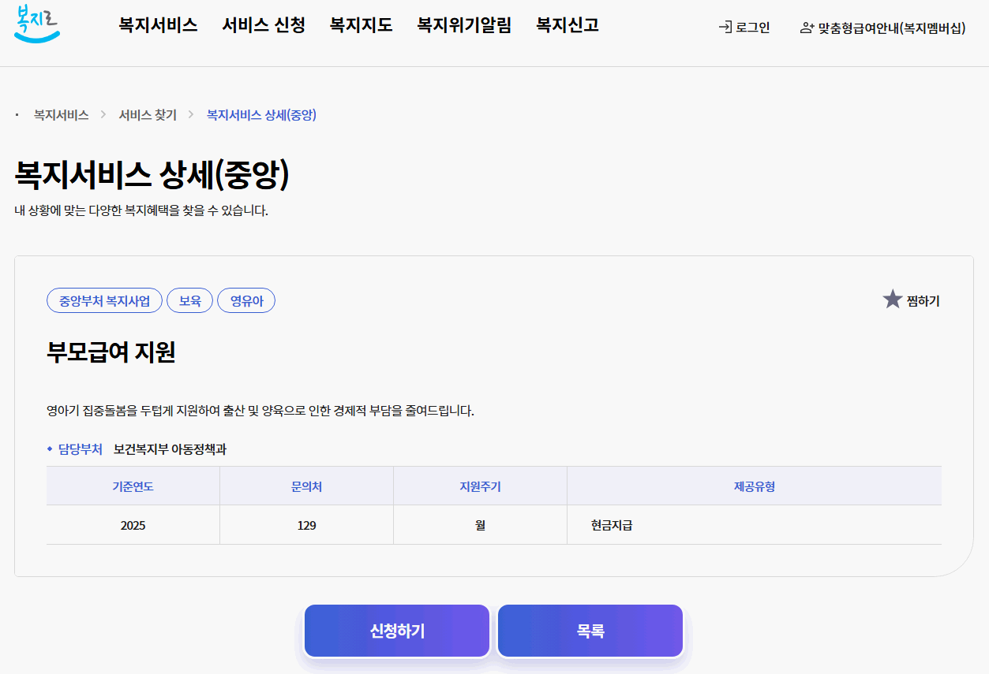Click the 중앙부처 복지사업 pill label
The height and width of the screenshot is (674, 989).
pos(104,300)
